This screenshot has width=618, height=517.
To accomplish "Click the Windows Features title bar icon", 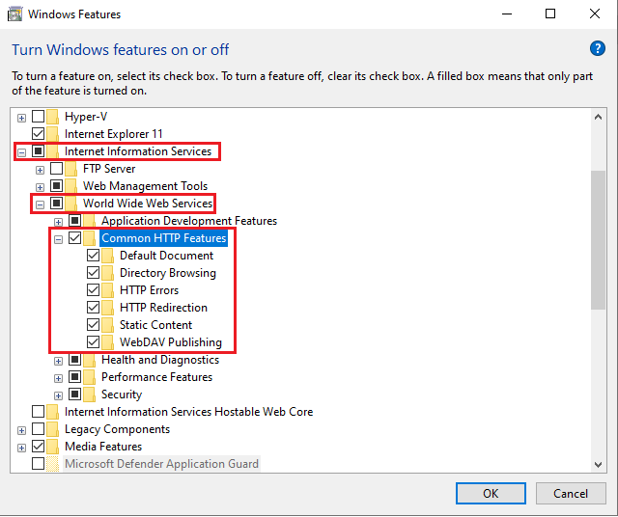I will (x=15, y=14).
